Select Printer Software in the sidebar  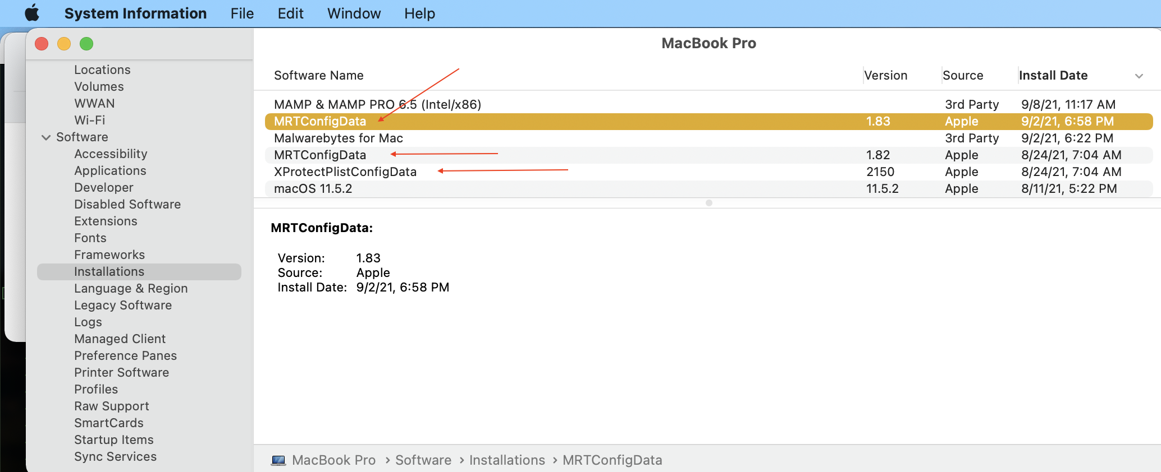click(x=121, y=372)
